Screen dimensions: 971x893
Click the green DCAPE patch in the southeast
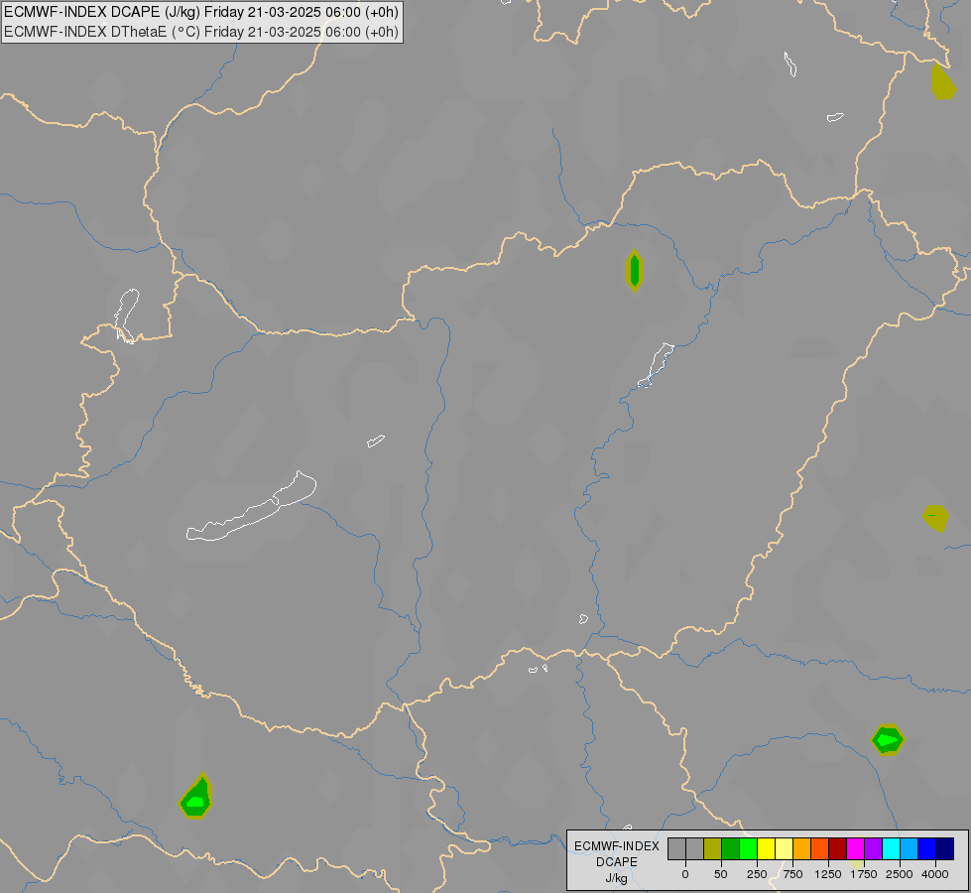click(888, 739)
